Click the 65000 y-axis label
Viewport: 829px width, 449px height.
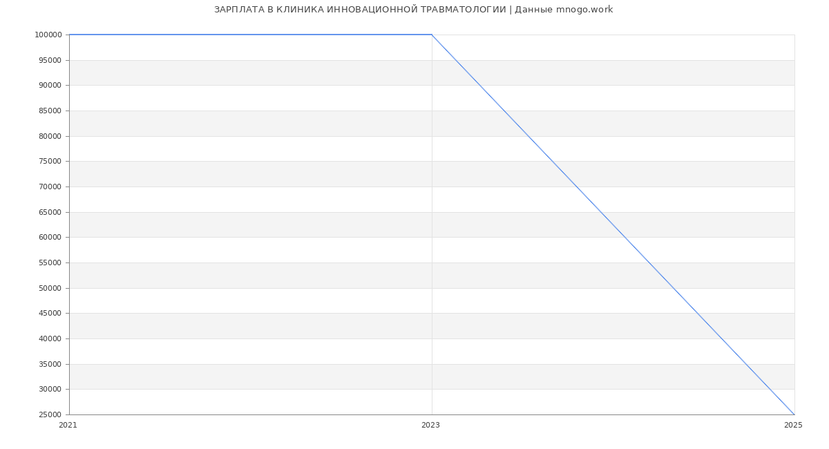coord(50,213)
